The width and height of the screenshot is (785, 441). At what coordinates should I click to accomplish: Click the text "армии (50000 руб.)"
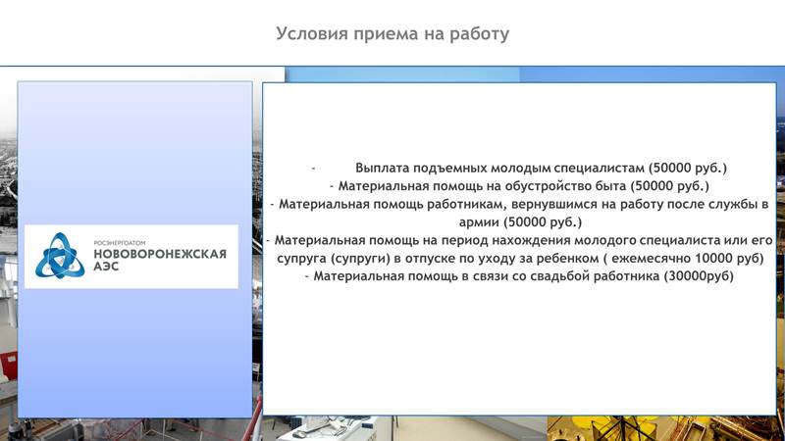(x=520, y=222)
